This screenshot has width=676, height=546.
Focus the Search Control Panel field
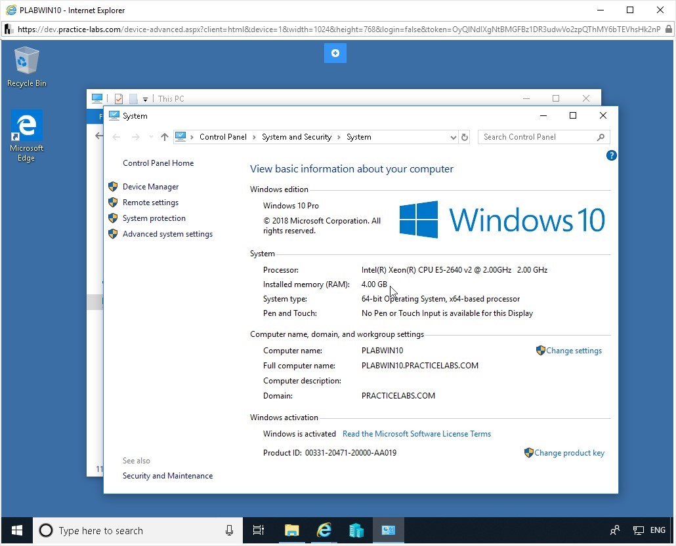(x=543, y=137)
